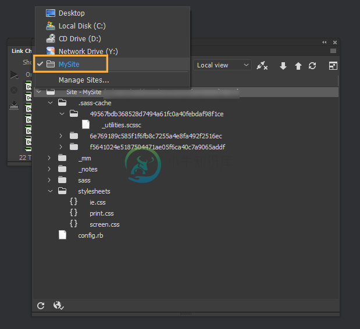360x329 pixels.
Task: Close the Files panel
Action: (x=335, y=42)
